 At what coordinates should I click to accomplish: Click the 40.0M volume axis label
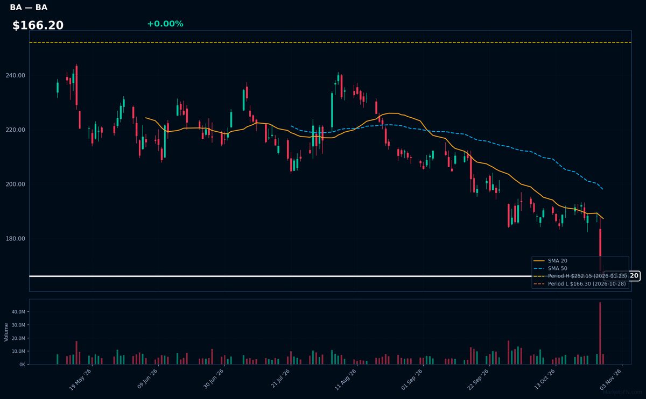click(x=18, y=312)
